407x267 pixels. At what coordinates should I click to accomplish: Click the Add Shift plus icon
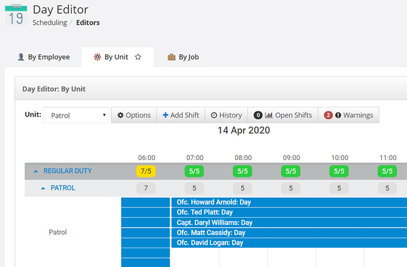pos(165,115)
